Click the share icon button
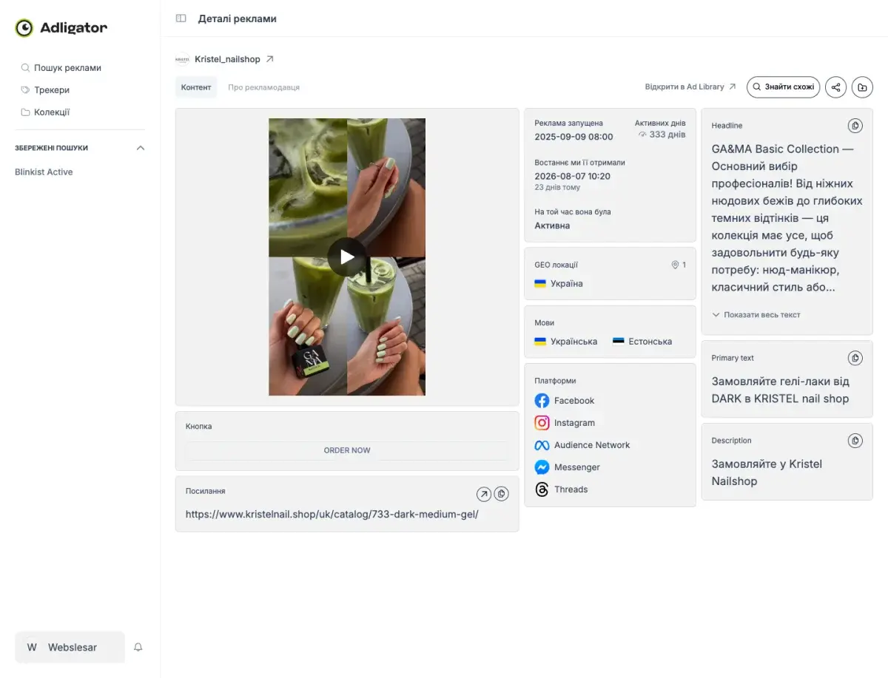888x678 pixels. pos(835,87)
